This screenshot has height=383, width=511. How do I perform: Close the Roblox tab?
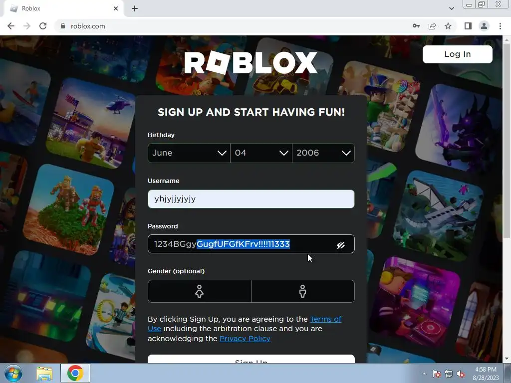point(116,8)
